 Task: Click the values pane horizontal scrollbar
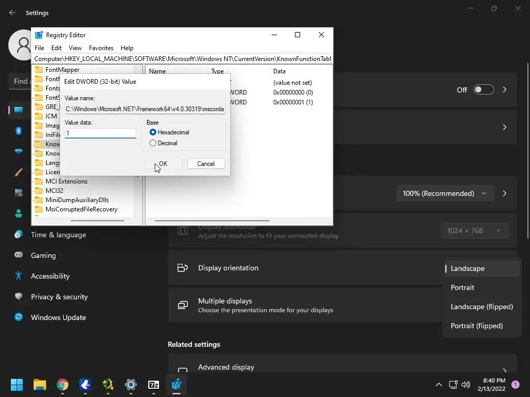point(212,220)
